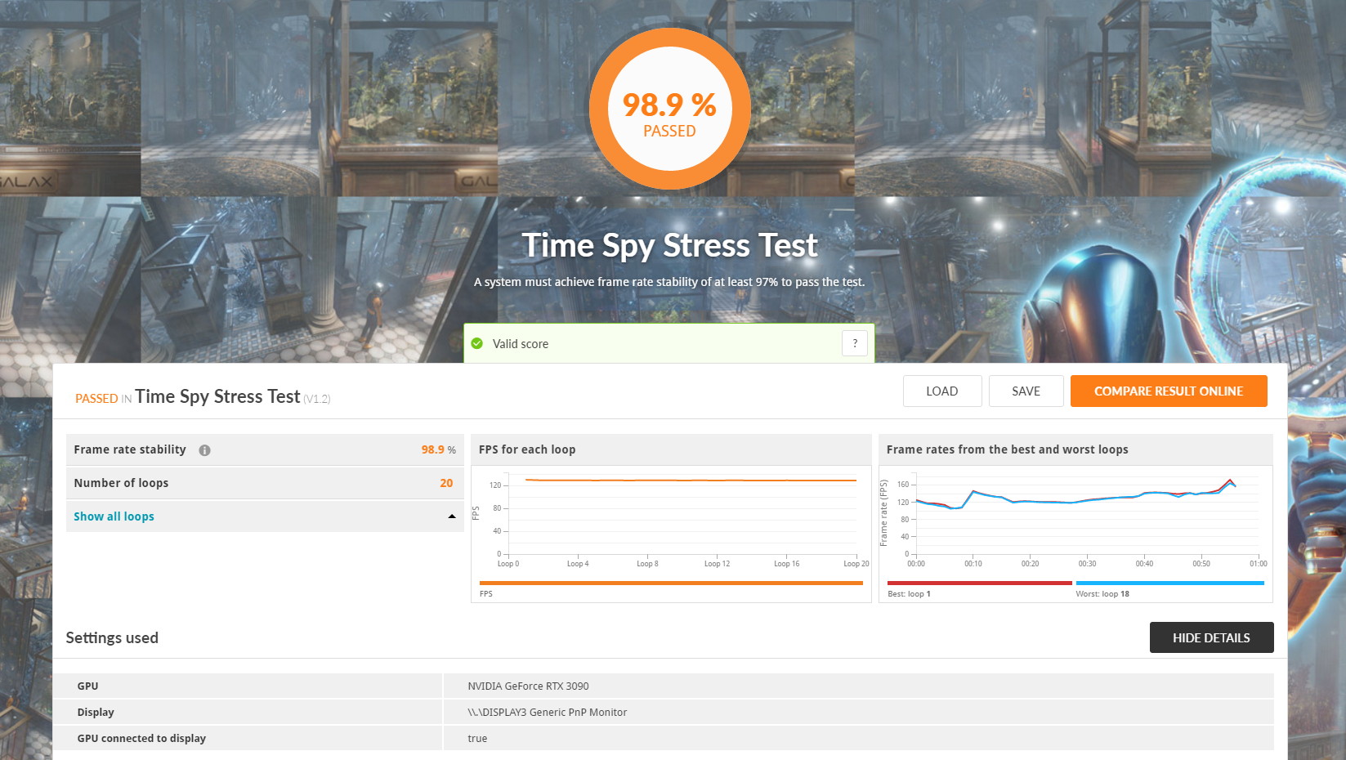
Task: Select the GPU connected to display value true
Action: [477, 739]
